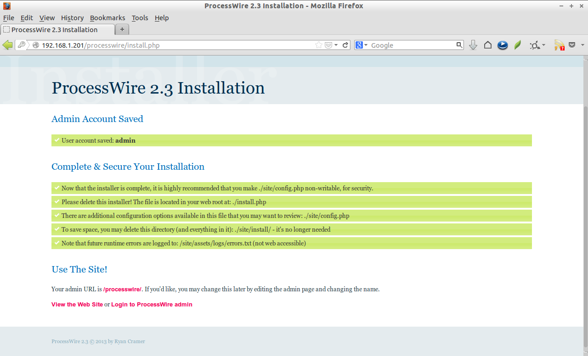Click the Admin Account Saved heading
Screen dimensions: 588x356
click(97, 119)
